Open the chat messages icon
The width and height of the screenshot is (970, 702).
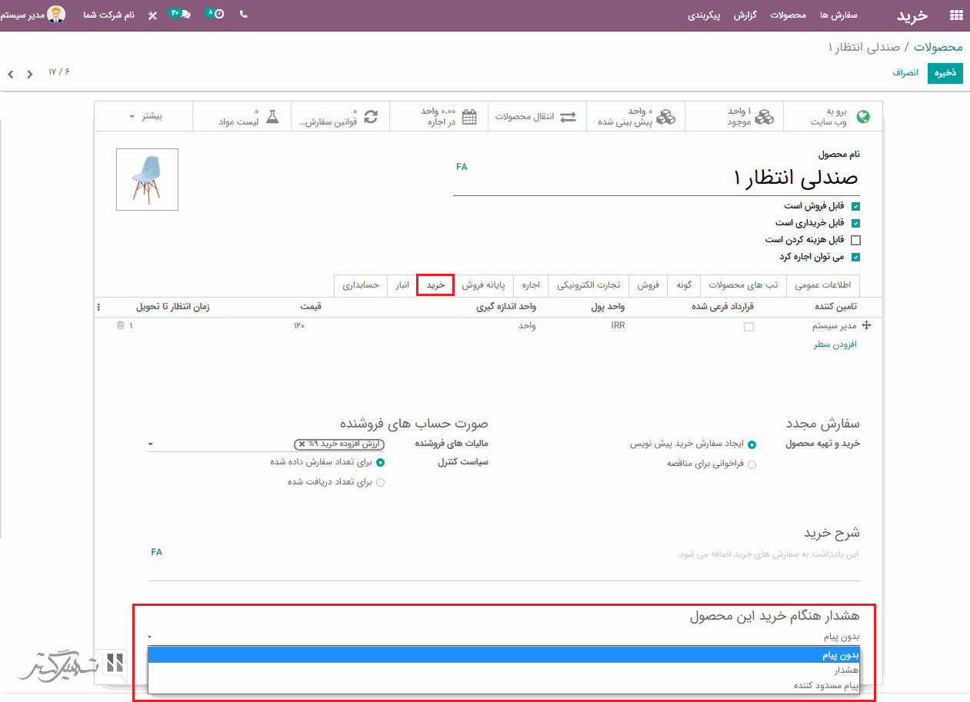pos(183,15)
